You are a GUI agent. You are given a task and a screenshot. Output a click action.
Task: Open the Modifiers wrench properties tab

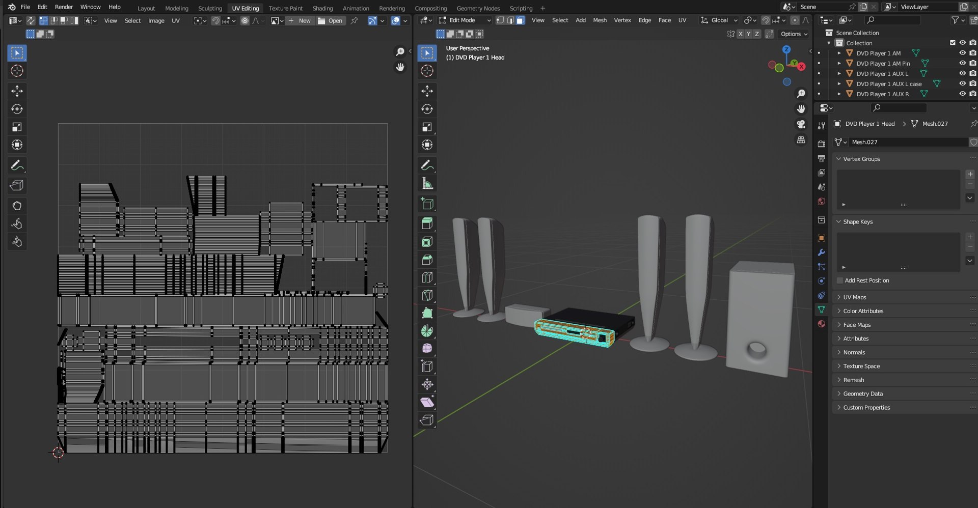point(821,252)
